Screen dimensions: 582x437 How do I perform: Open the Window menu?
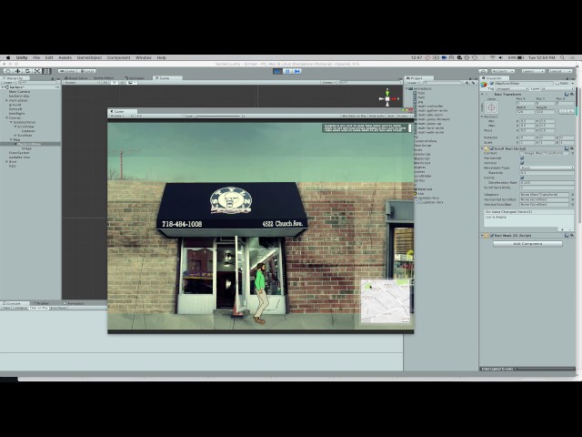[144, 57]
